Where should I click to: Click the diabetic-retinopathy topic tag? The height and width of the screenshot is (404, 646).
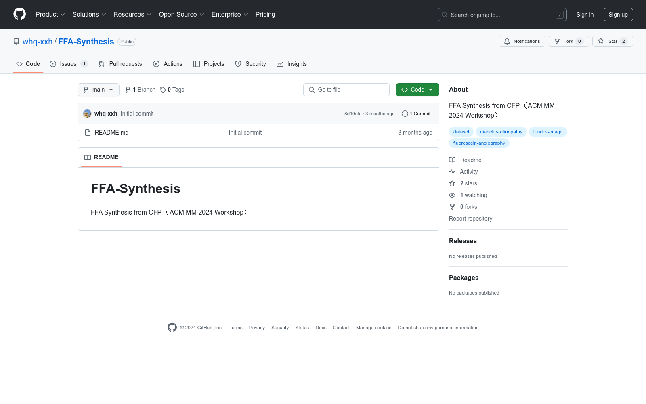(x=501, y=132)
